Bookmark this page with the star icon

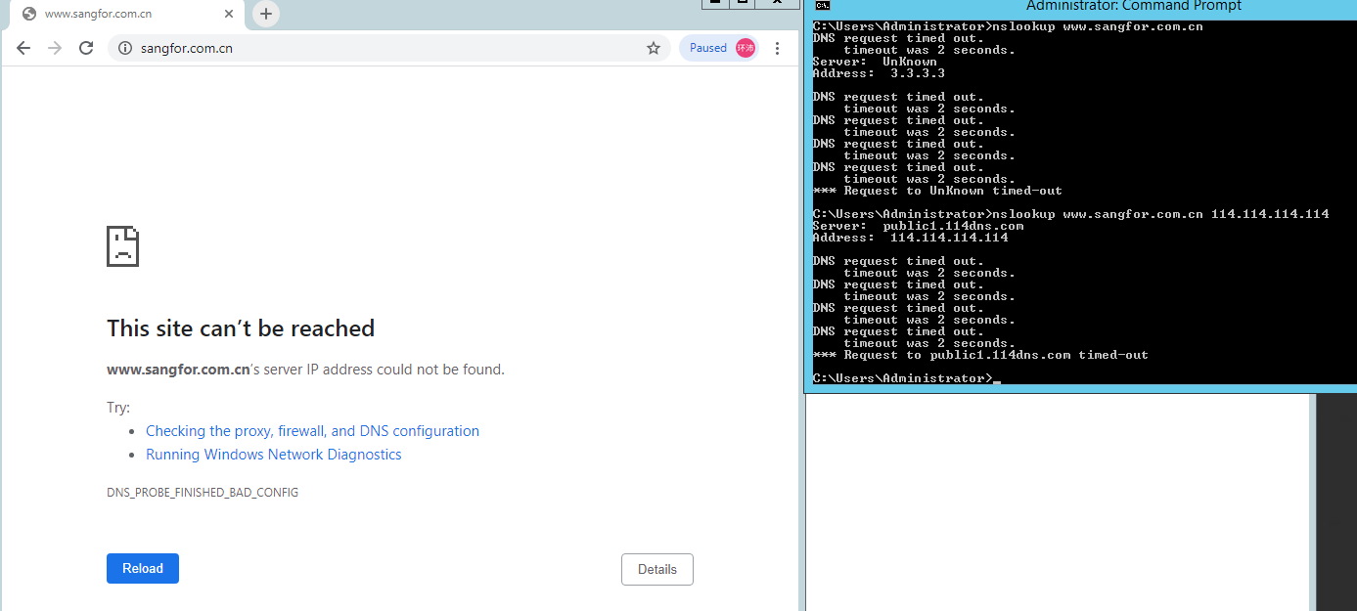click(654, 48)
